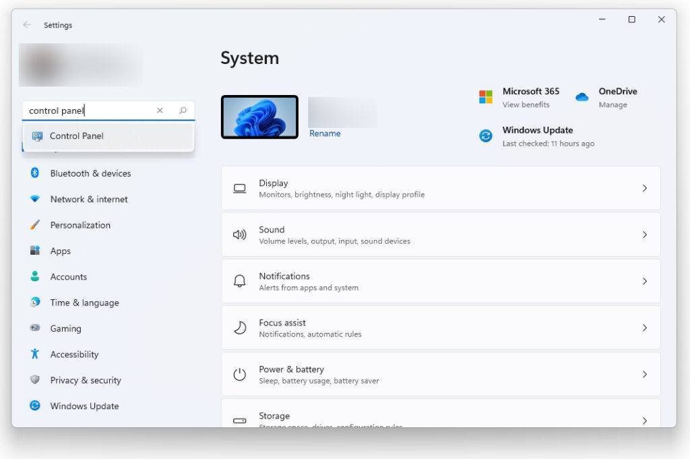Open Power & battery sleep settings

[x=441, y=374]
